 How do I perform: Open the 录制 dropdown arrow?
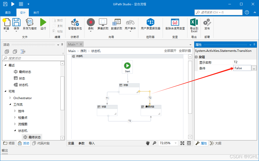click(x=91, y=31)
